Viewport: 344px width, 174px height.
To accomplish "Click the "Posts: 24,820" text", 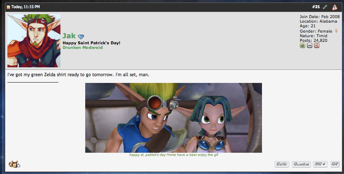I will (x=314, y=40).
